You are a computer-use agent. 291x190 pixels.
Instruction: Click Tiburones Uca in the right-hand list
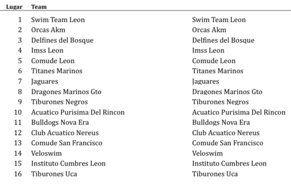pos(215,174)
